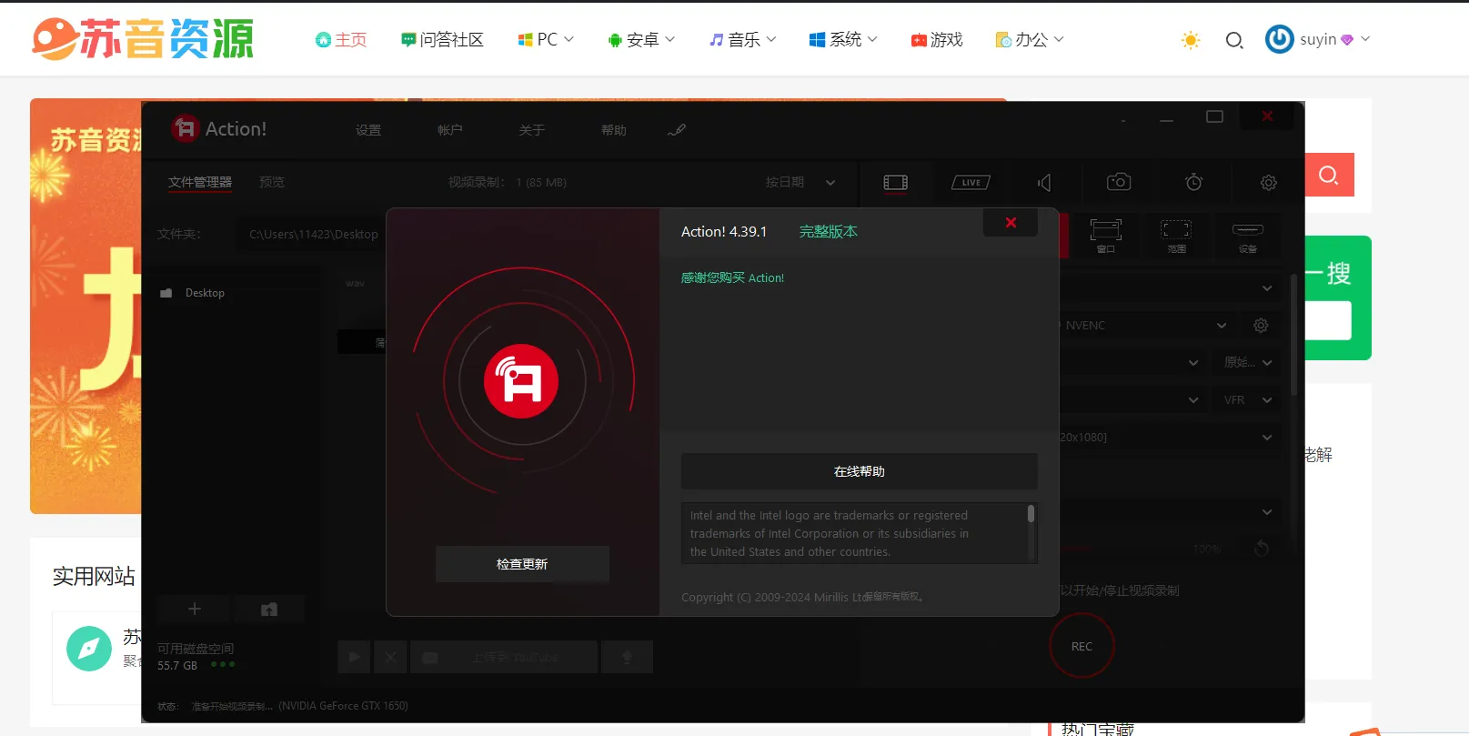
Task: Open the 主页 site navigation item
Action: click(341, 40)
